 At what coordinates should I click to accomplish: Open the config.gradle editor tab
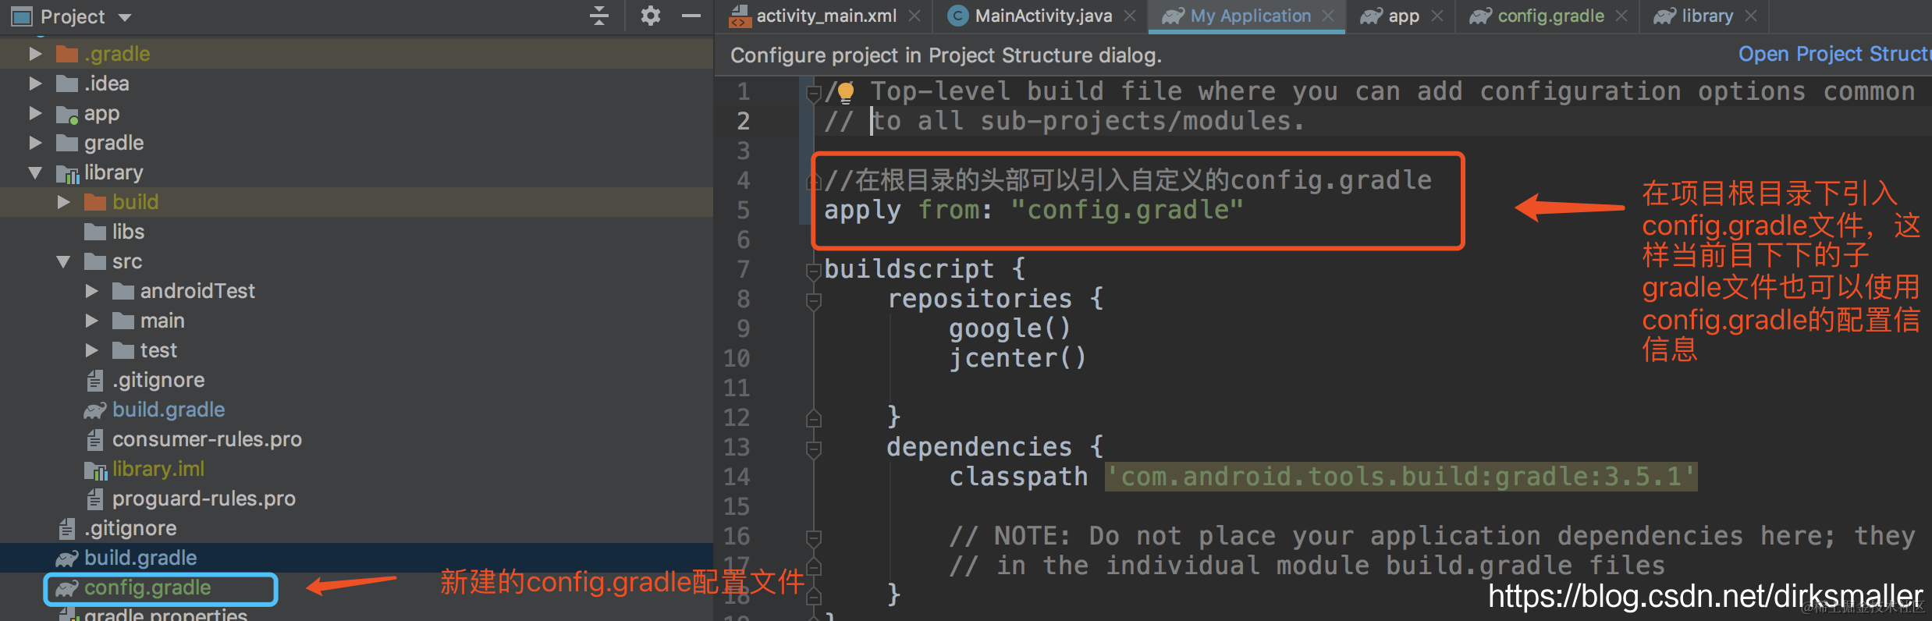click(x=1550, y=16)
